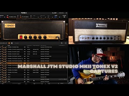The width and height of the screenshot is (129, 96).
Task: Click the BASS knob on the amp
Action: (x=30, y=37)
